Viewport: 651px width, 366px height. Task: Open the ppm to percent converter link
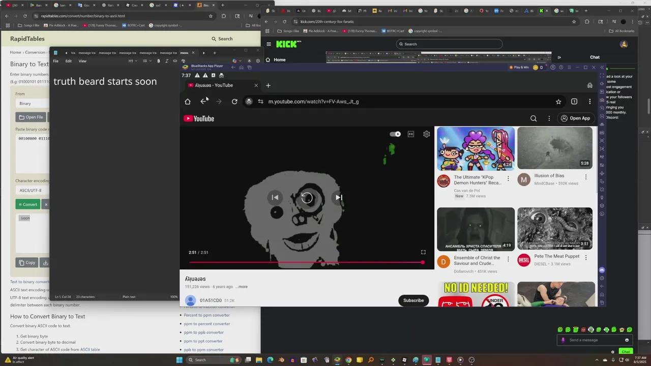click(207, 324)
